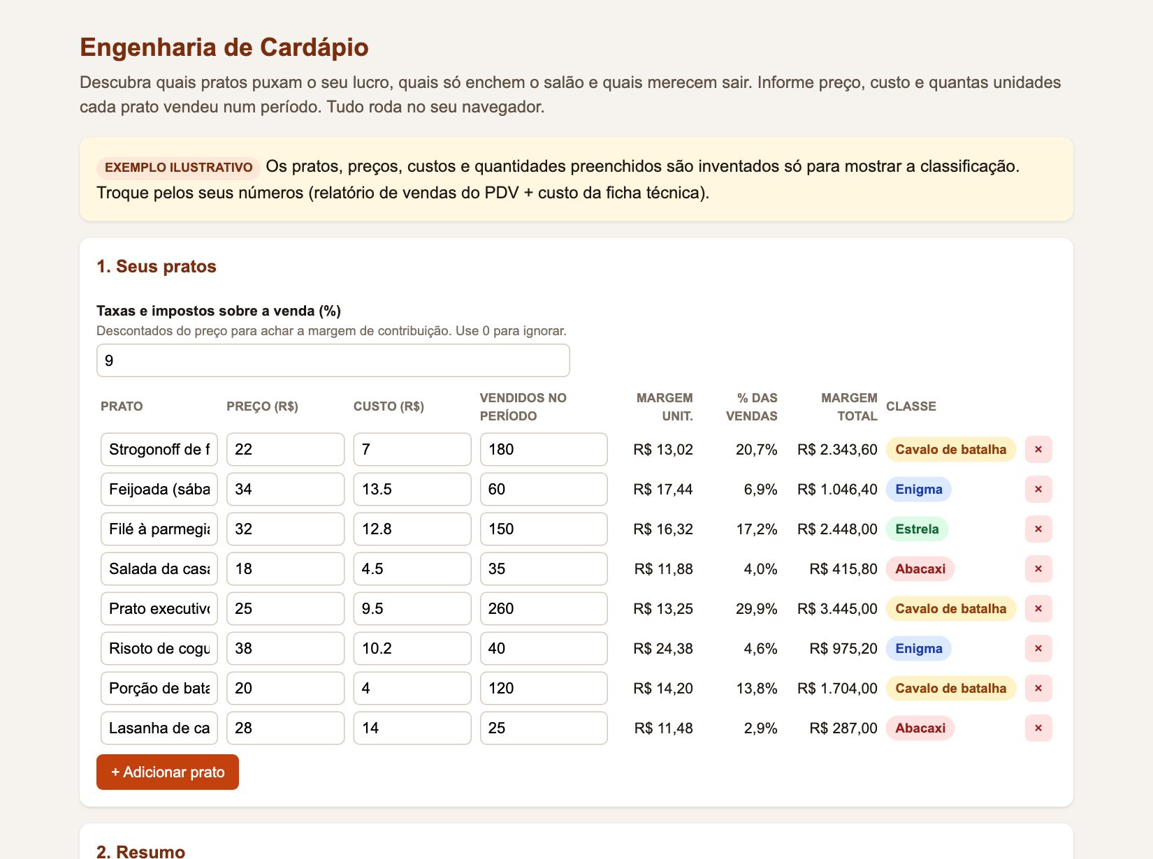The width and height of the screenshot is (1153, 859).
Task: Change the Prato executivo sold field 260
Action: click(544, 608)
